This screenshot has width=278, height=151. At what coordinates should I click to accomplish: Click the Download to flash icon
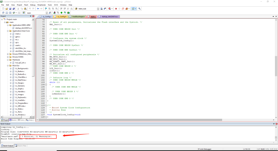(24, 13)
